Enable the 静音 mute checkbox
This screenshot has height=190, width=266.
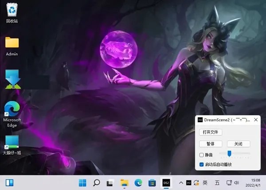(x=202, y=155)
